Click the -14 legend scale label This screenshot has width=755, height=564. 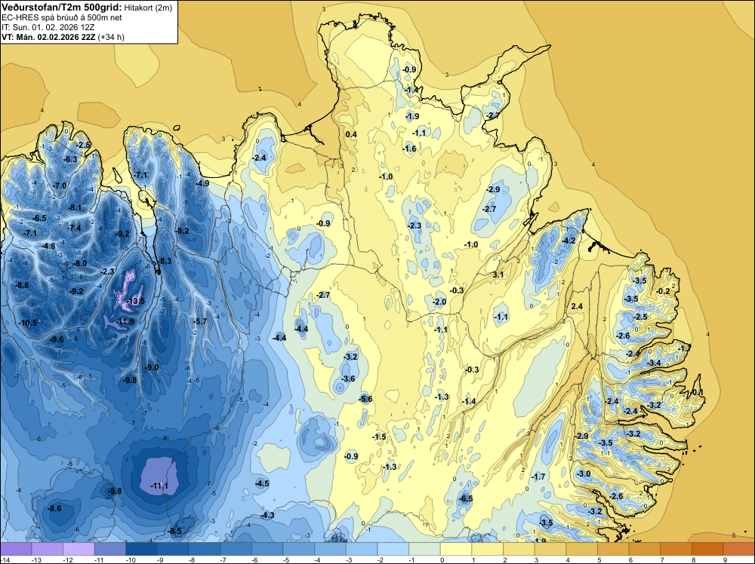click(4, 559)
